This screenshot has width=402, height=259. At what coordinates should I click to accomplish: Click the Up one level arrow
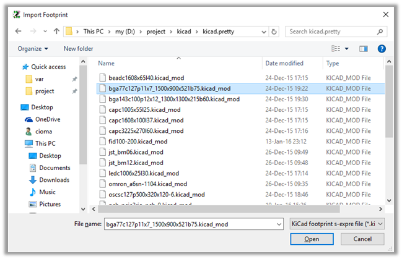pos(56,31)
